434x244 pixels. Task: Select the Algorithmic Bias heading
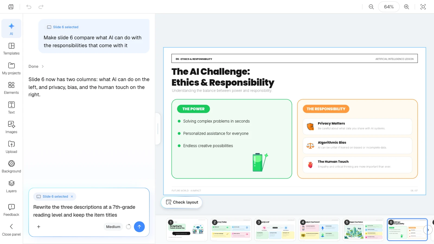point(332,142)
